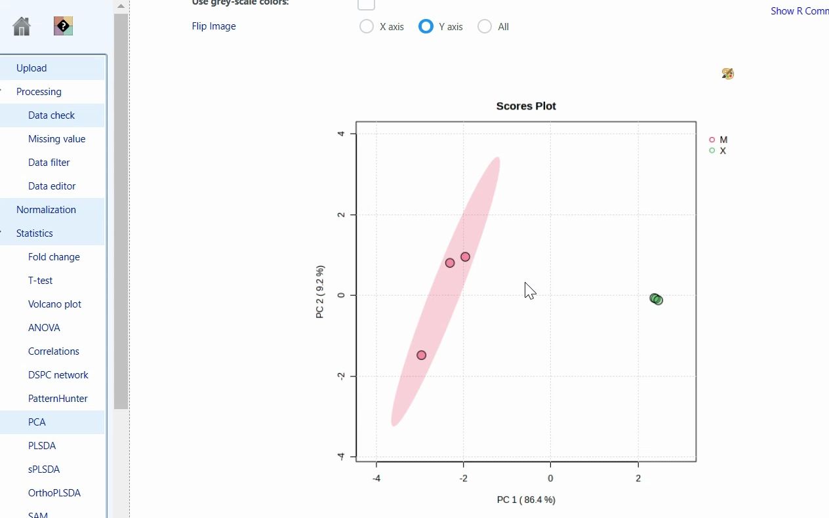The image size is (829, 518).
Task: Enable the grey-scale colors checkbox
Action: coord(366,4)
